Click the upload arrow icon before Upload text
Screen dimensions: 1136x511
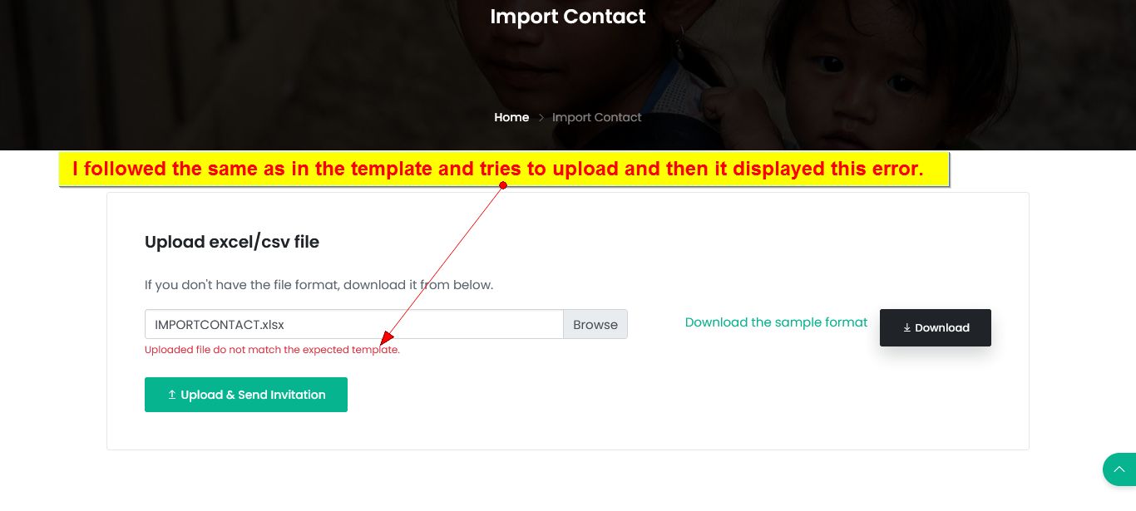(x=172, y=395)
